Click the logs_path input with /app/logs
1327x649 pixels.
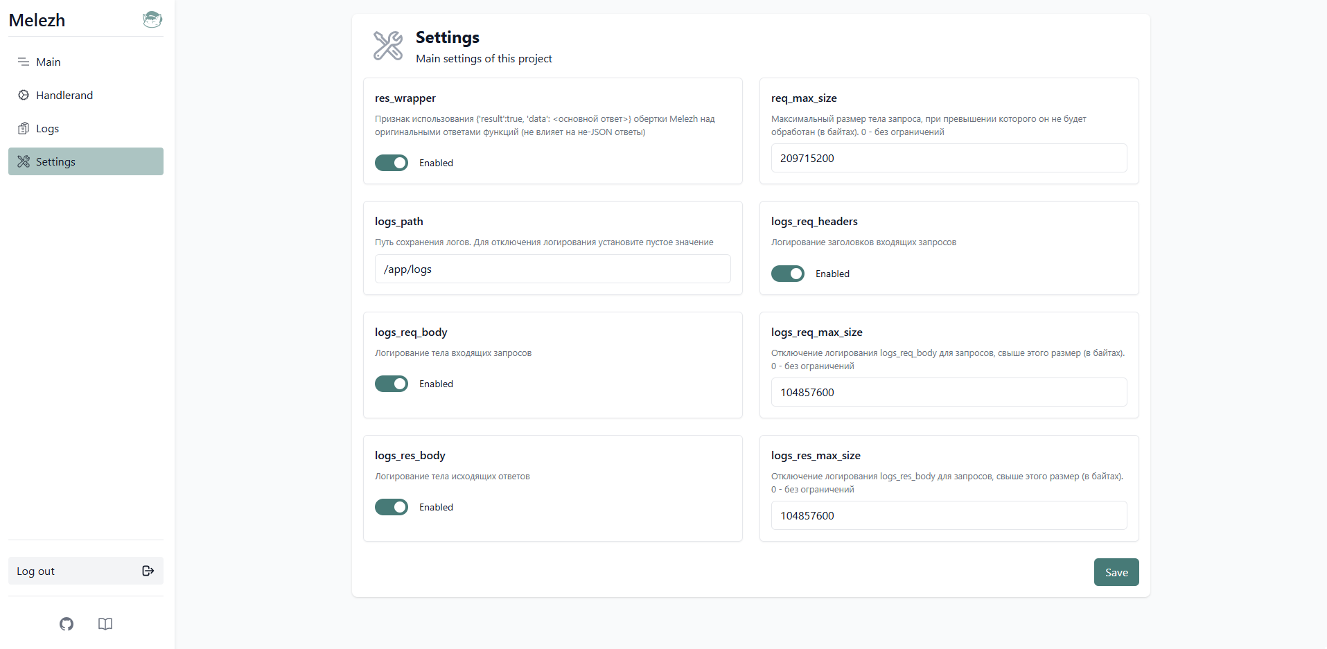click(x=552, y=269)
